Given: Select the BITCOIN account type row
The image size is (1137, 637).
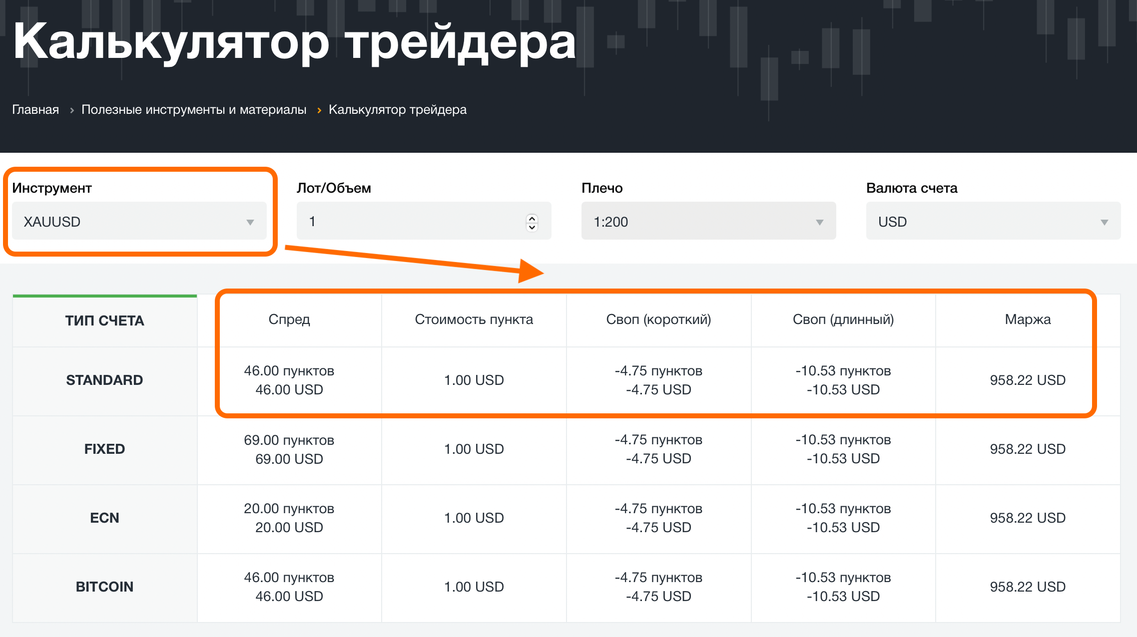Looking at the screenshot, I should click(104, 587).
